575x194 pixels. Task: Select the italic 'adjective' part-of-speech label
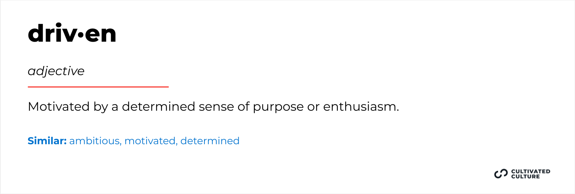tap(56, 71)
